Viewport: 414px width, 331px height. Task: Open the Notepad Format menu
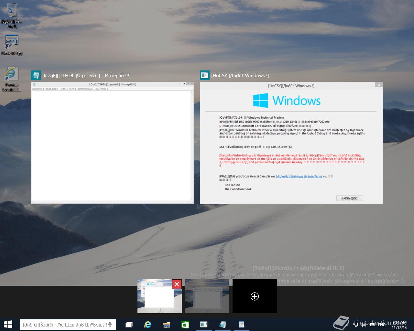coord(68,89)
